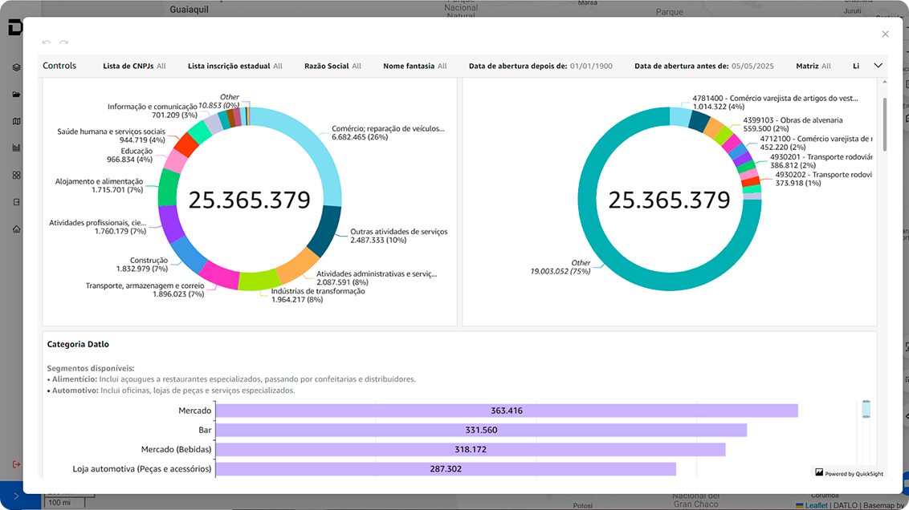This screenshot has height=510, width=909.
Task: Switch to the Controls tab
Action: (59, 66)
